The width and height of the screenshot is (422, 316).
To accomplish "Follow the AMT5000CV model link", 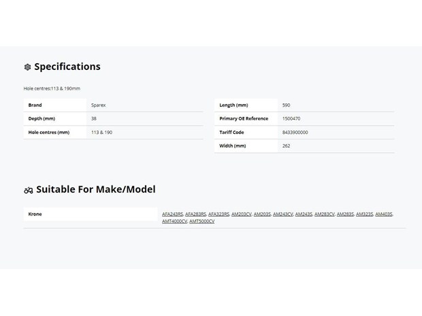I will tap(202, 221).
